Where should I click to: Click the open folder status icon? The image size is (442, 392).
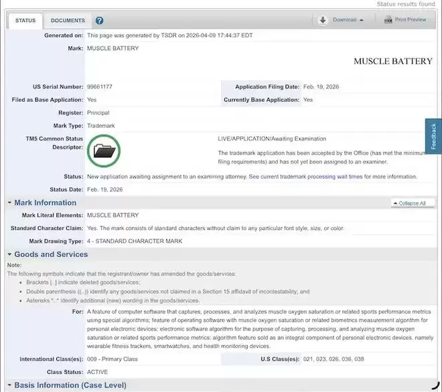[104, 151]
